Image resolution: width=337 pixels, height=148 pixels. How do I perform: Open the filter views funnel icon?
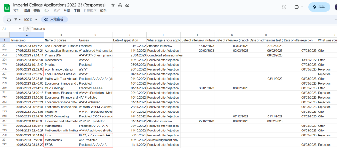pyautogui.click(x=16, y=20)
